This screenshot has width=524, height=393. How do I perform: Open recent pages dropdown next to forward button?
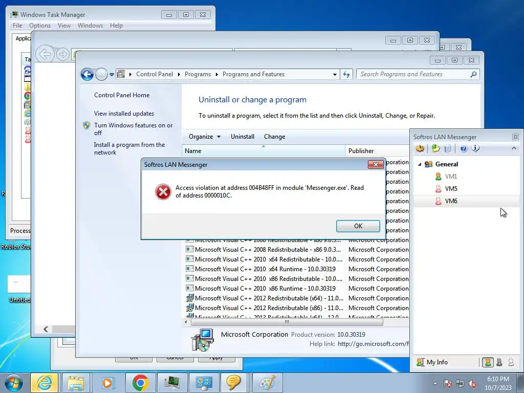pyautogui.click(x=112, y=75)
